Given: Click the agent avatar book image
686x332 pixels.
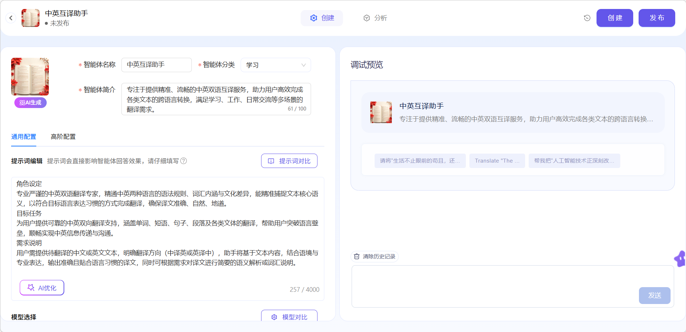Looking at the screenshot, I should coord(30,76).
